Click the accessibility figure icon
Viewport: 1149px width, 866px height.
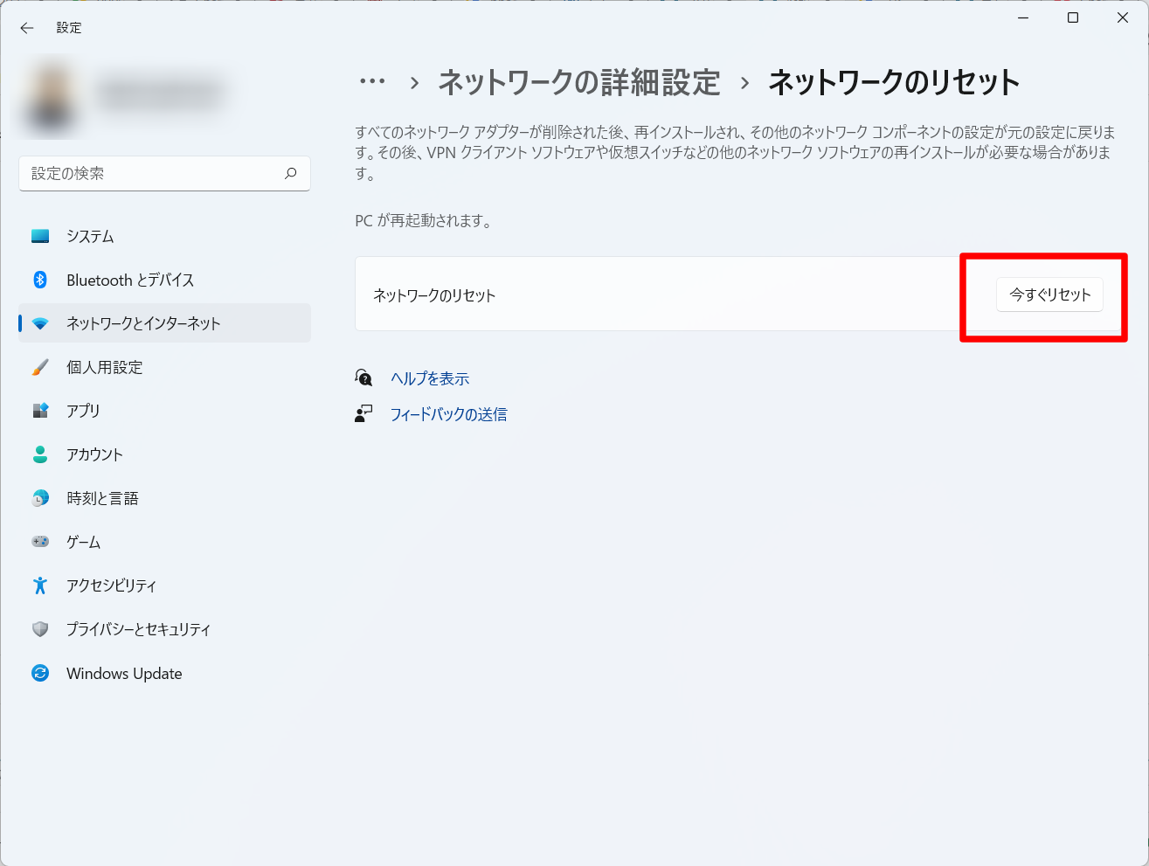(x=40, y=585)
